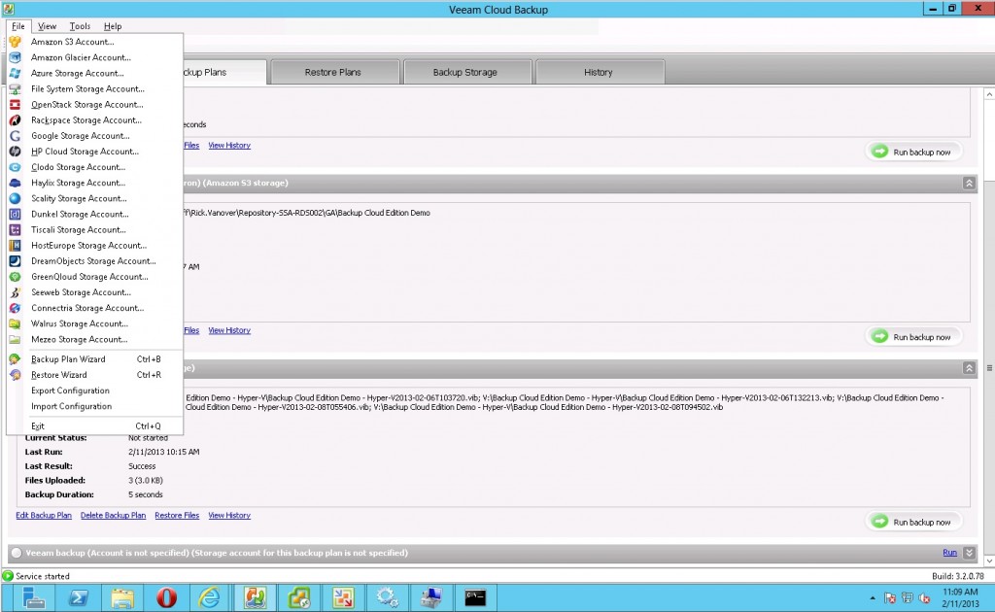This screenshot has height=612, width=995.
Task: Open Opera browser from taskbar
Action: click(166, 597)
